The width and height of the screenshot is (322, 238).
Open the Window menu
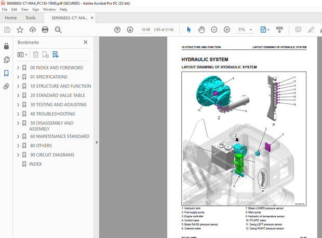(49, 9)
